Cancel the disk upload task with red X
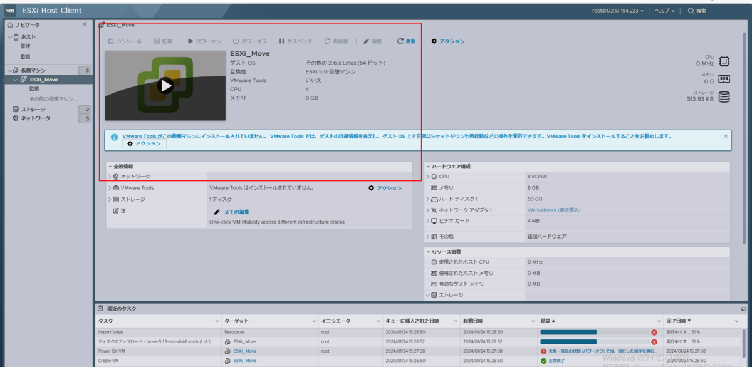This screenshot has height=367, width=752. pyautogui.click(x=654, y=342)
